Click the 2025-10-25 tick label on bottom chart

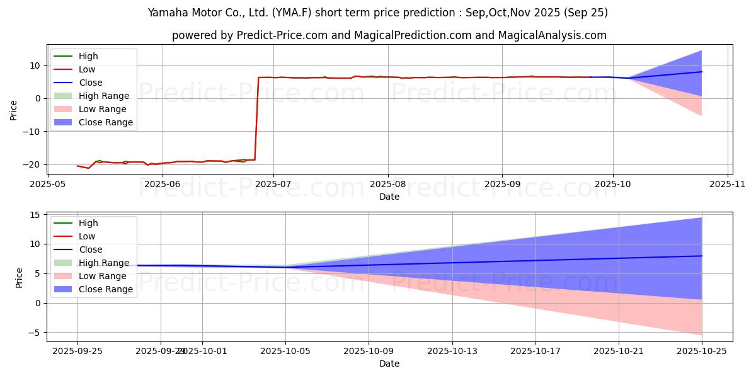point(702,352)
